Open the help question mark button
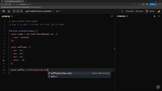This screenshot has height=91, width=162. tap(158, 87)
